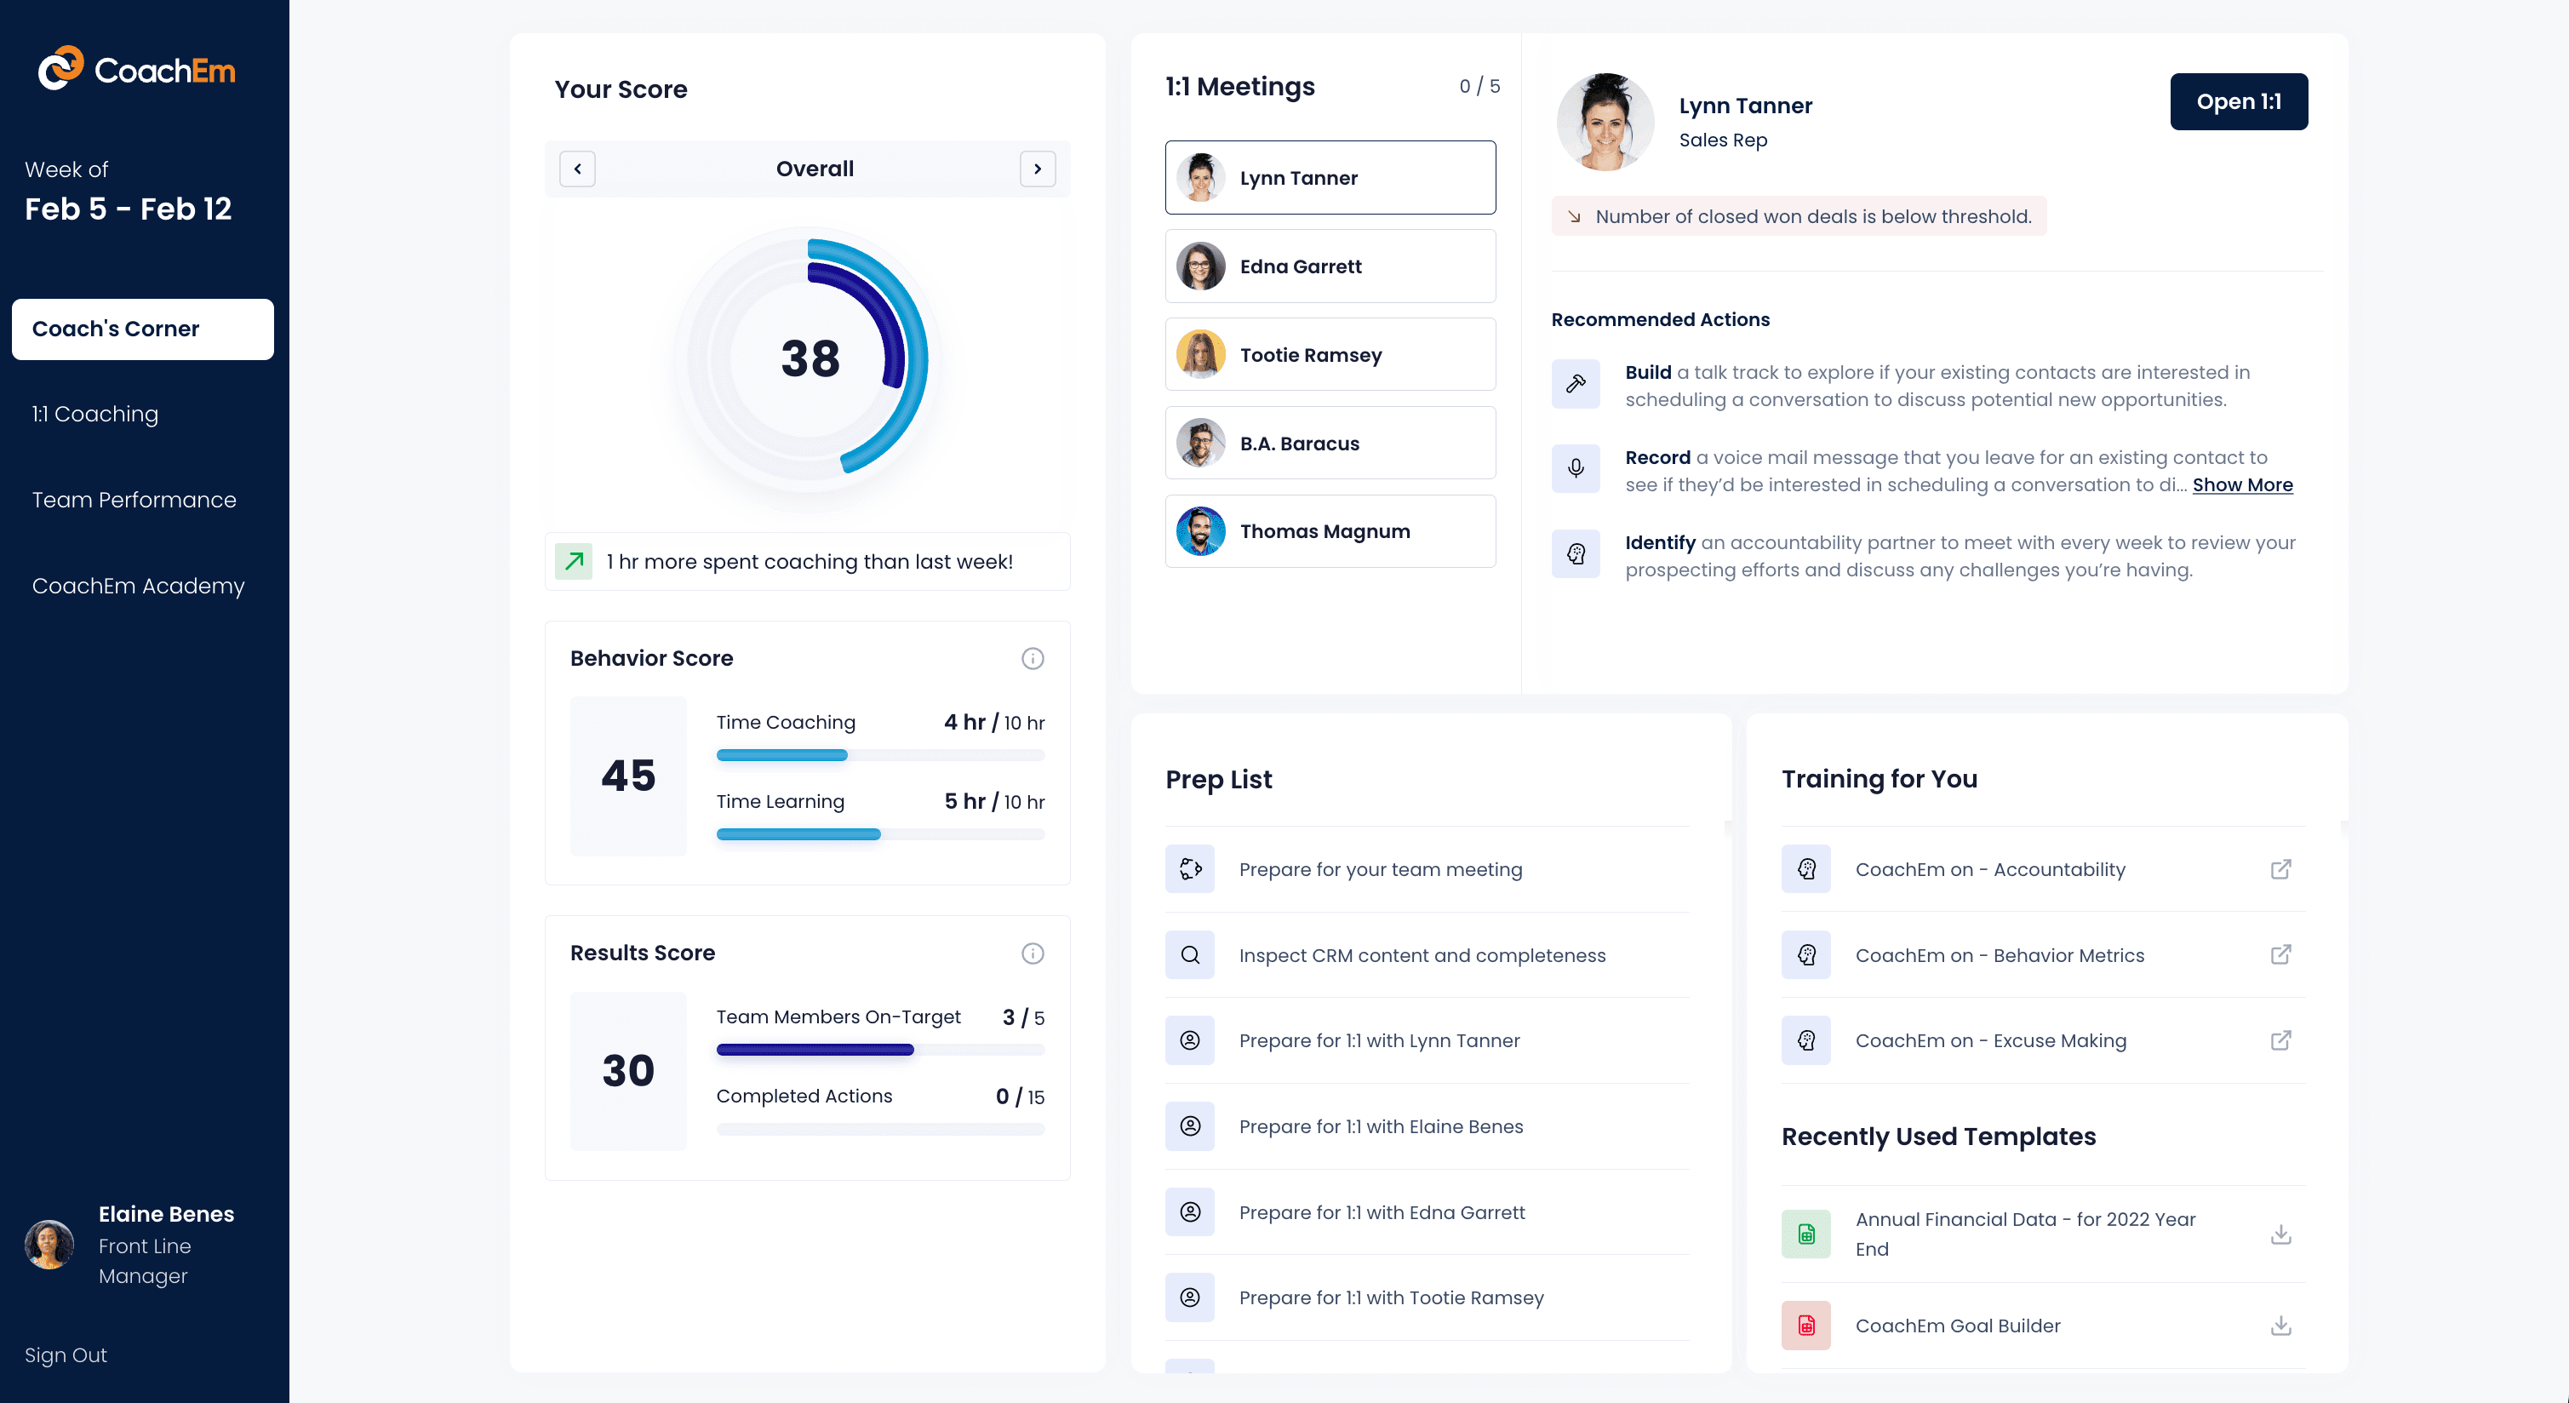
Task: Click the Behavior Metrics training head icon
Action: click(1806, 955)
